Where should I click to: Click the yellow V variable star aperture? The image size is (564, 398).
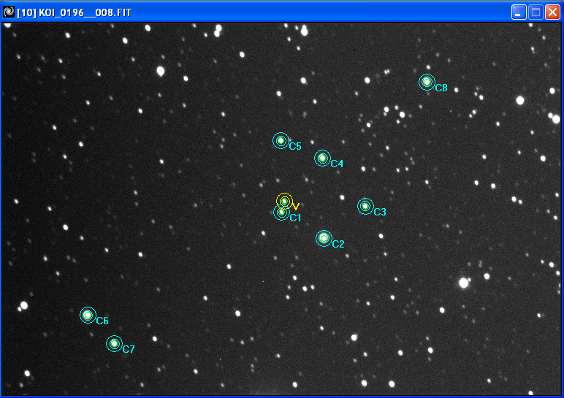point(284,201)
